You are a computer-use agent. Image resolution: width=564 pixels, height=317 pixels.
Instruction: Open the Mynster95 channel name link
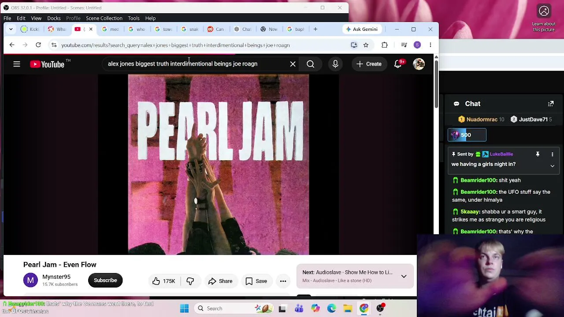click(56, 277)
